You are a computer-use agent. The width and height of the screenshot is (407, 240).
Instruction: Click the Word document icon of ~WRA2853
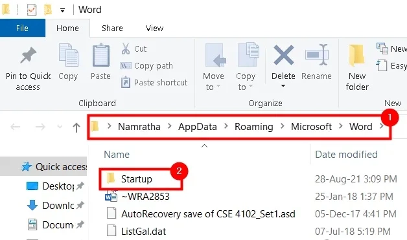pos(111,196)
